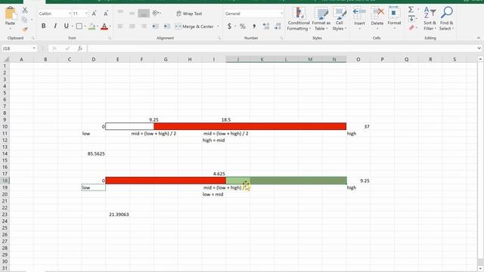Click Increase Indent icon
484x272 pixels.
tap(166, 26)
